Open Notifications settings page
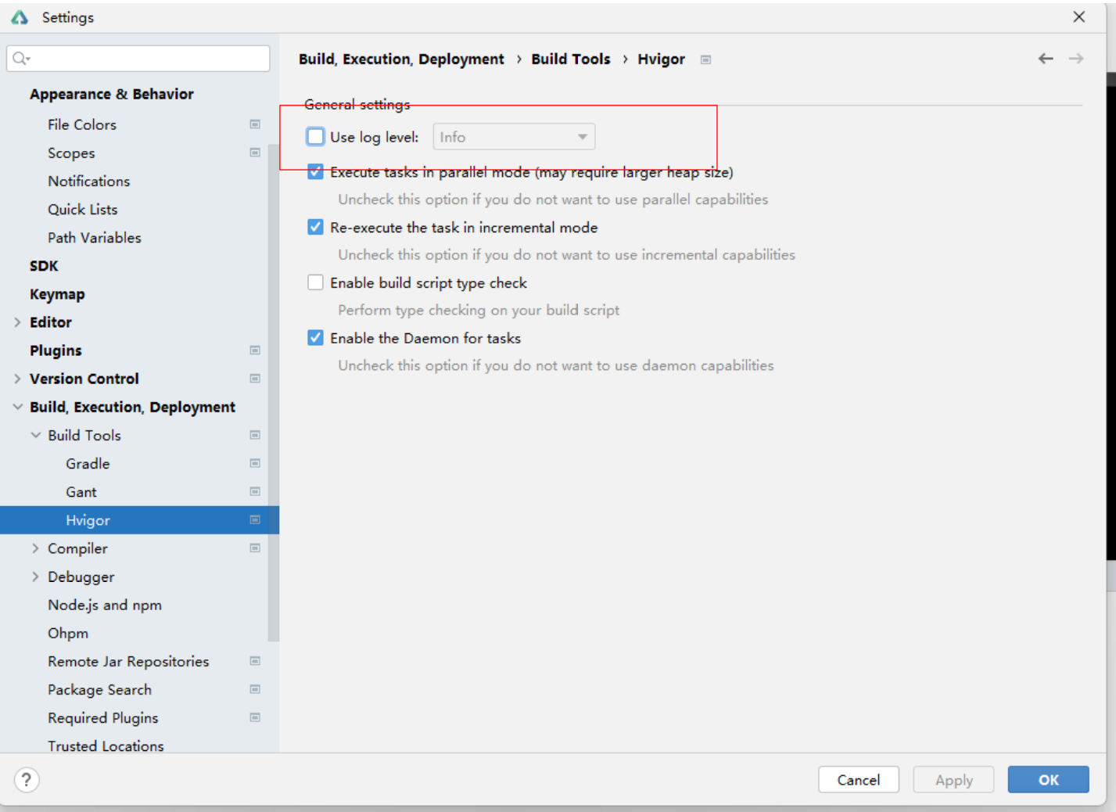This screenshot has width=1116, height=812. pyautogui.click(x=89, y=181)
